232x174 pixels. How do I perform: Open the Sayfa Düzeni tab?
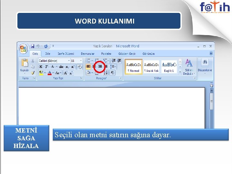coord(66,54)
